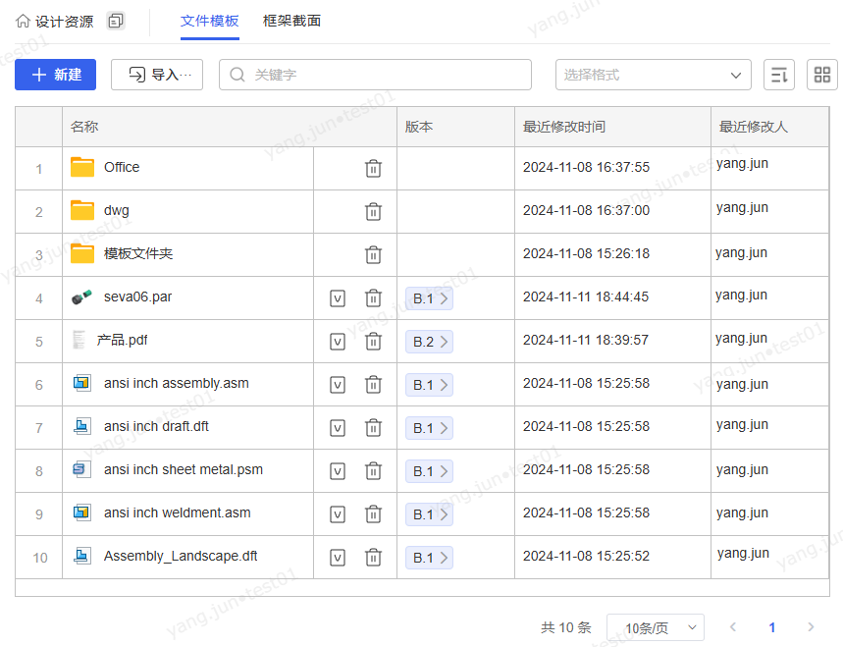Click trash icon for ansi inch sheet metal.psm

(373, 471)
